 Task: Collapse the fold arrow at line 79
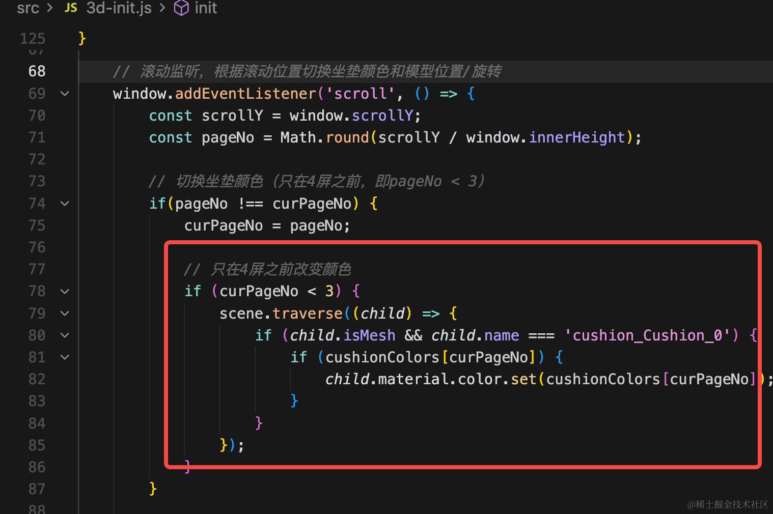(65, 313)
